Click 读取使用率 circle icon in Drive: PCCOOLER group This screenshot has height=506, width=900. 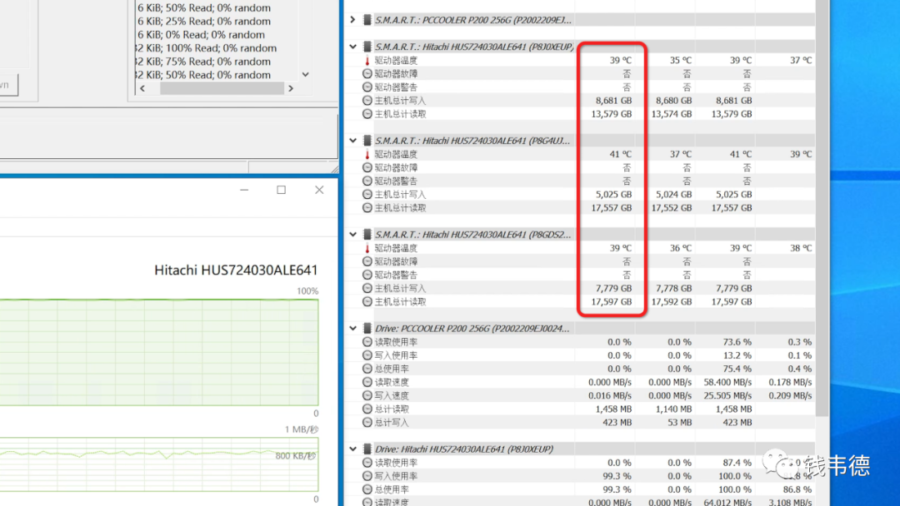click(x=367, y=342)
